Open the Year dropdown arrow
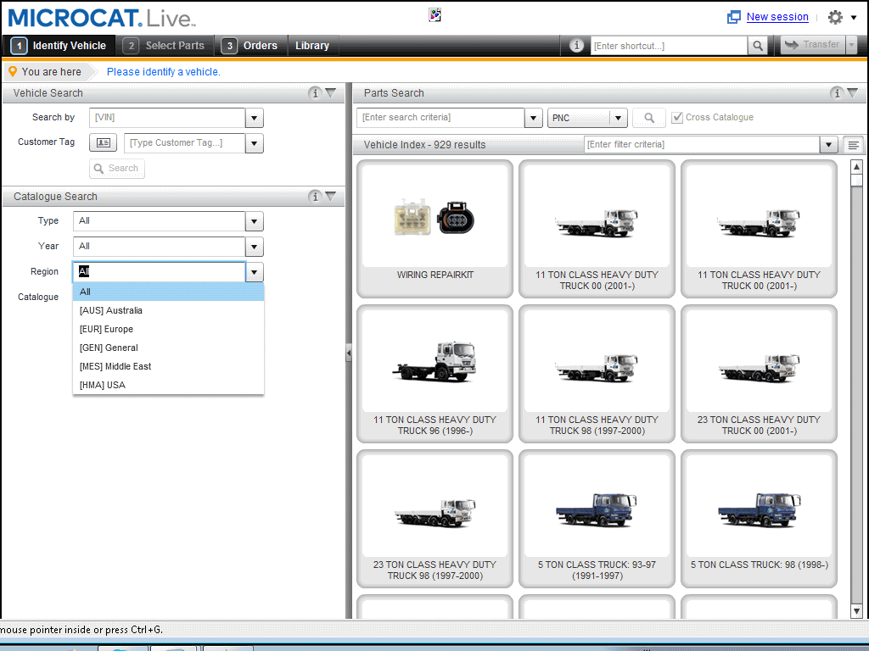The image size is (869, 651). point(255,247)
